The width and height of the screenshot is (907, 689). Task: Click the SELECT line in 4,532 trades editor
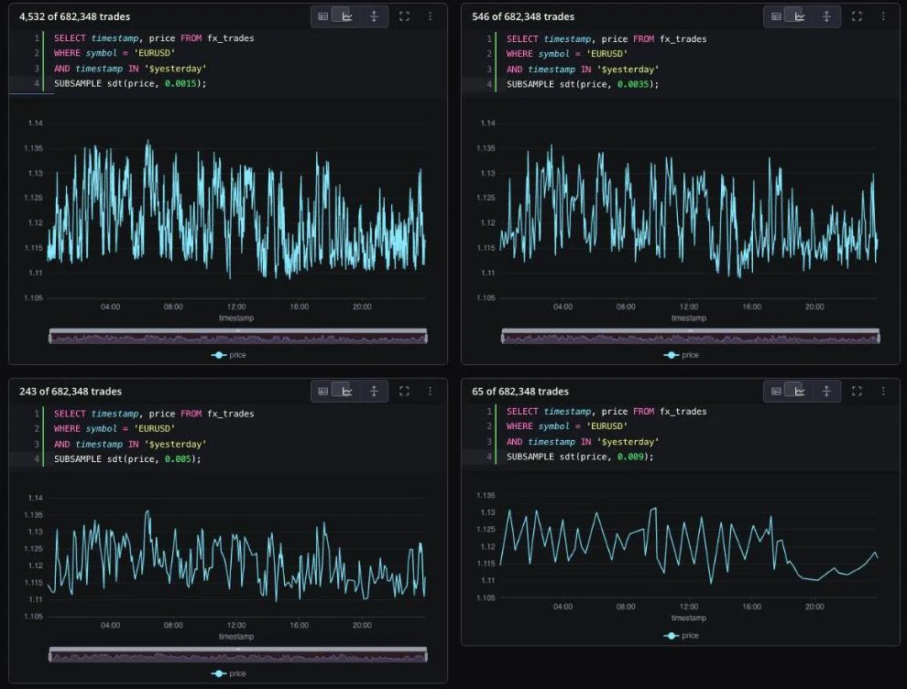click(154, 38)
